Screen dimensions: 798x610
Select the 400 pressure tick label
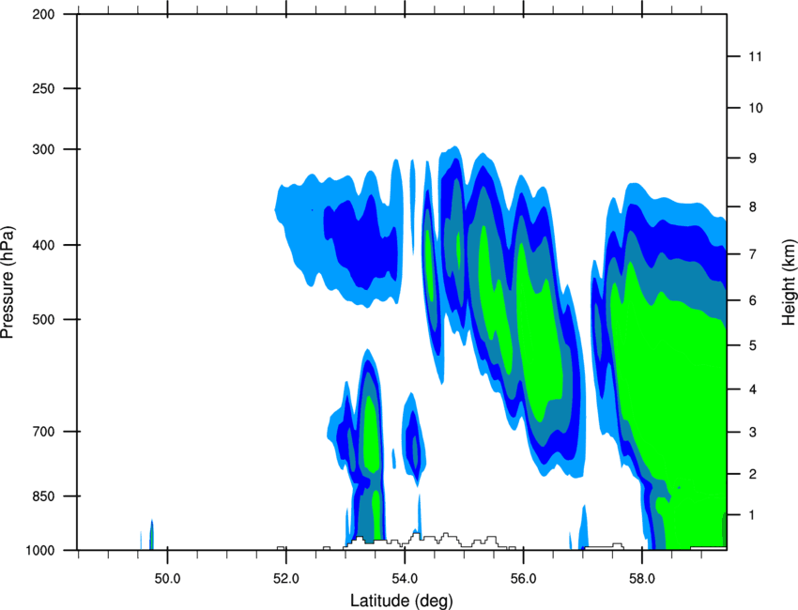43,245
